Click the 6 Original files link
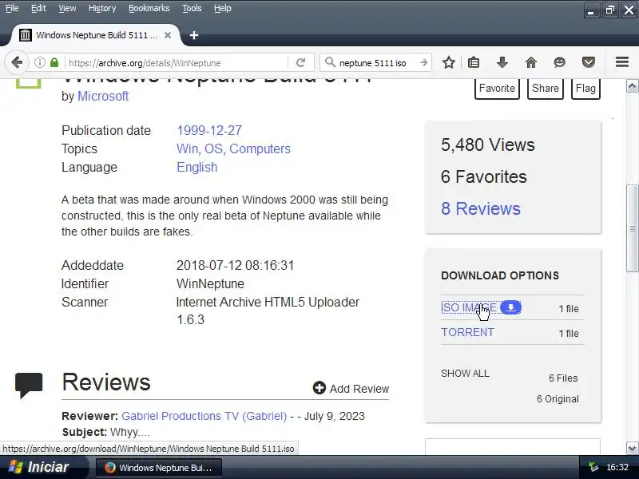 [558, 398]
